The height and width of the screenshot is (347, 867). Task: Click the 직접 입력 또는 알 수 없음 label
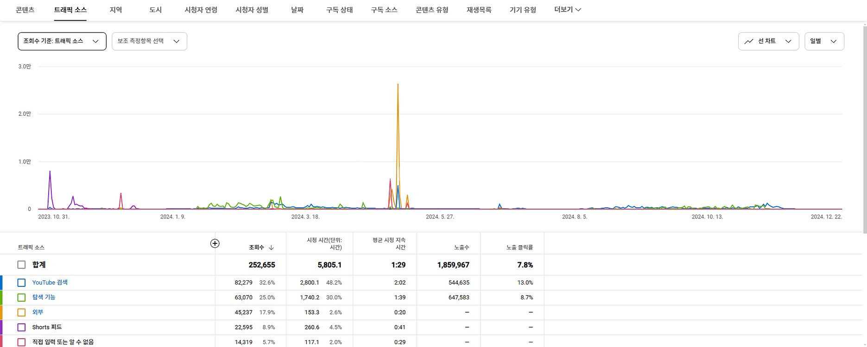click(x=63, y=342)
